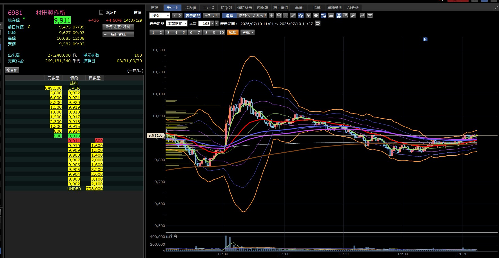499x258 pixels.
Task: Open the 四季報 tab
Action: click(x=262, y=8)
